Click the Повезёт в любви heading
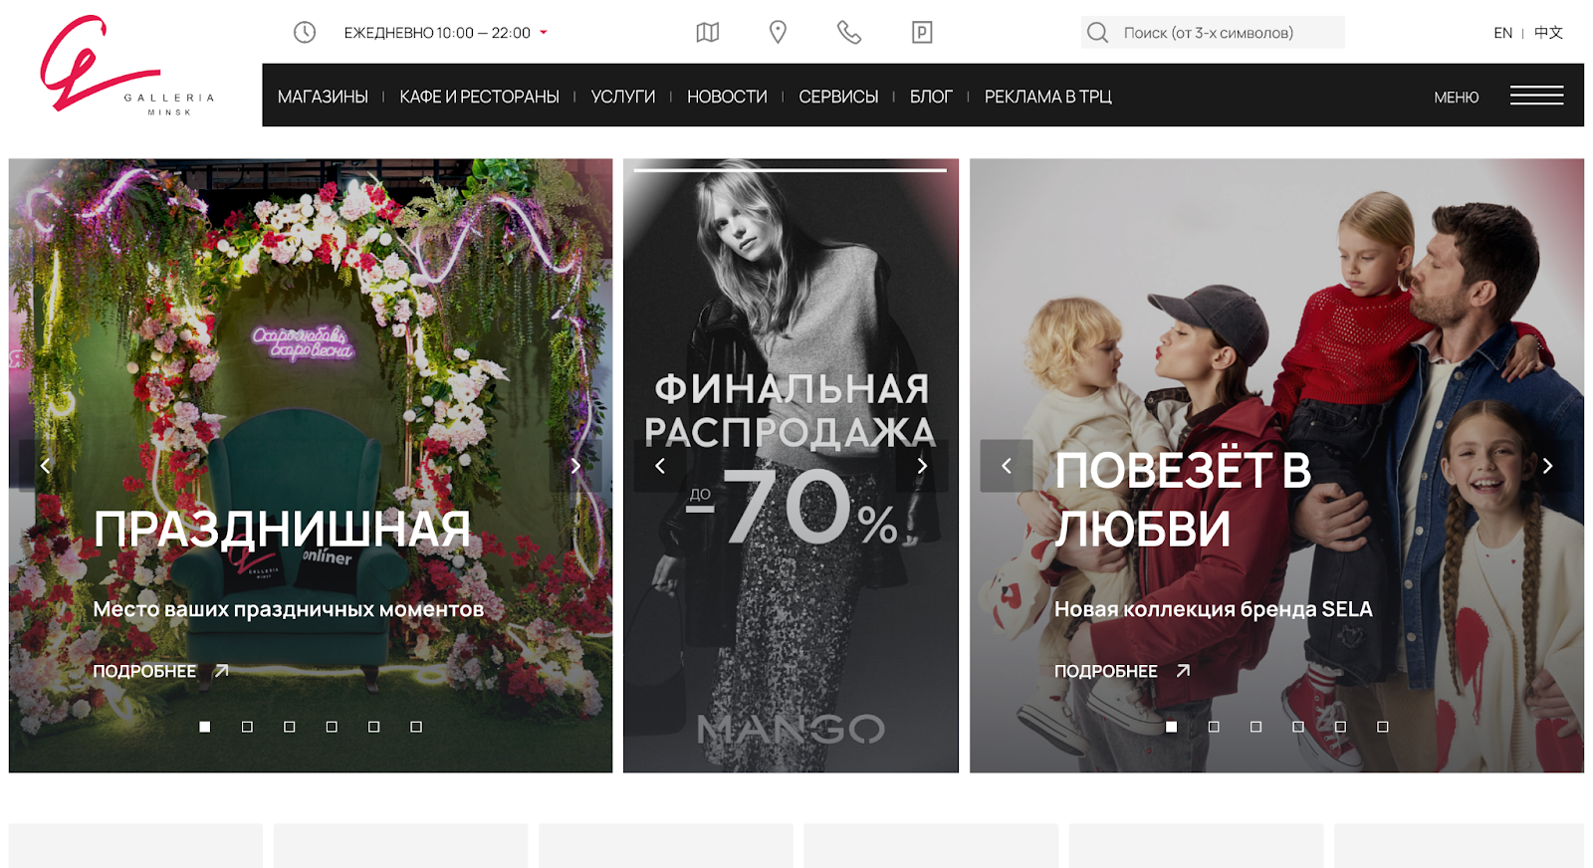 pos(1183,499)
